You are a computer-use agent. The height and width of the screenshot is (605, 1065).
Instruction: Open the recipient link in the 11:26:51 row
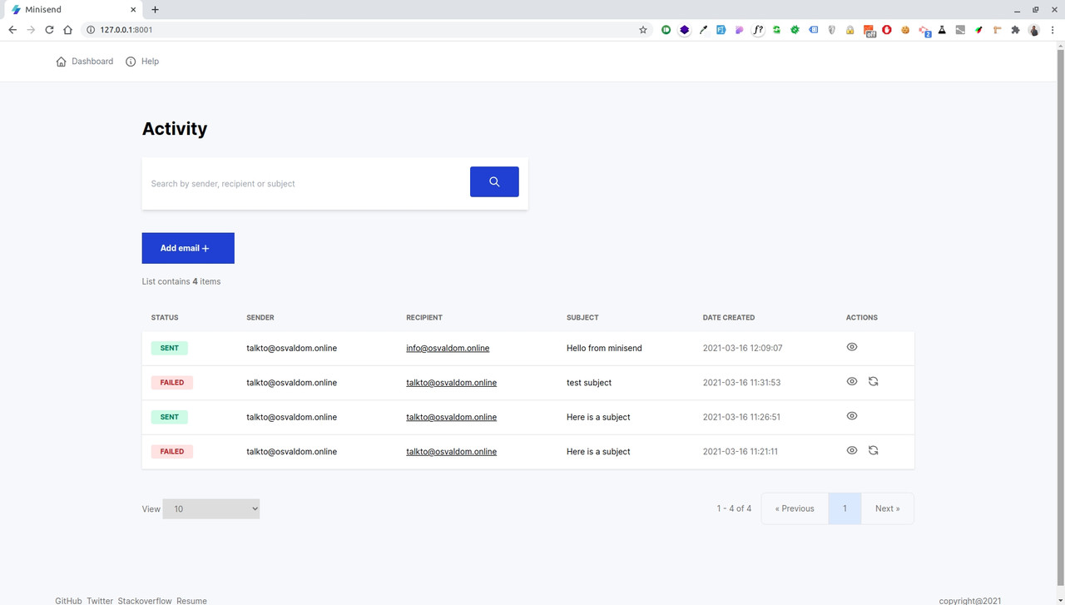pyautogui.click(x=451, y=417)
